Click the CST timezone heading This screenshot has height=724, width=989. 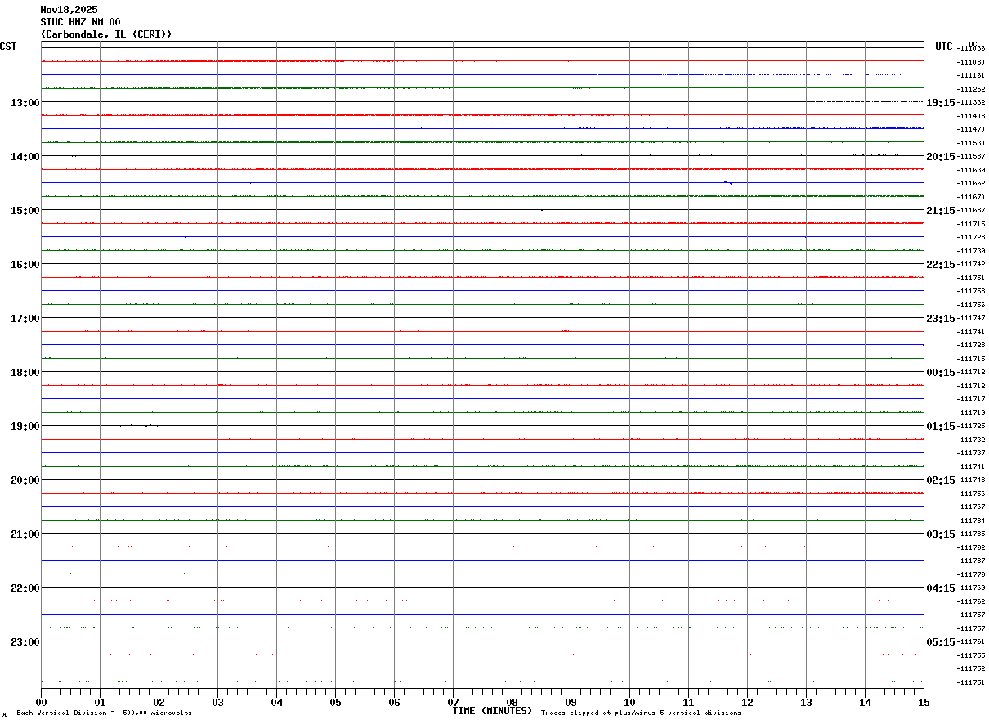coord(8,47)
